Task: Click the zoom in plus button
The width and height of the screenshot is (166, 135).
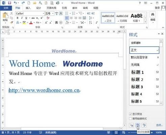Action: (x=152, y=133)
